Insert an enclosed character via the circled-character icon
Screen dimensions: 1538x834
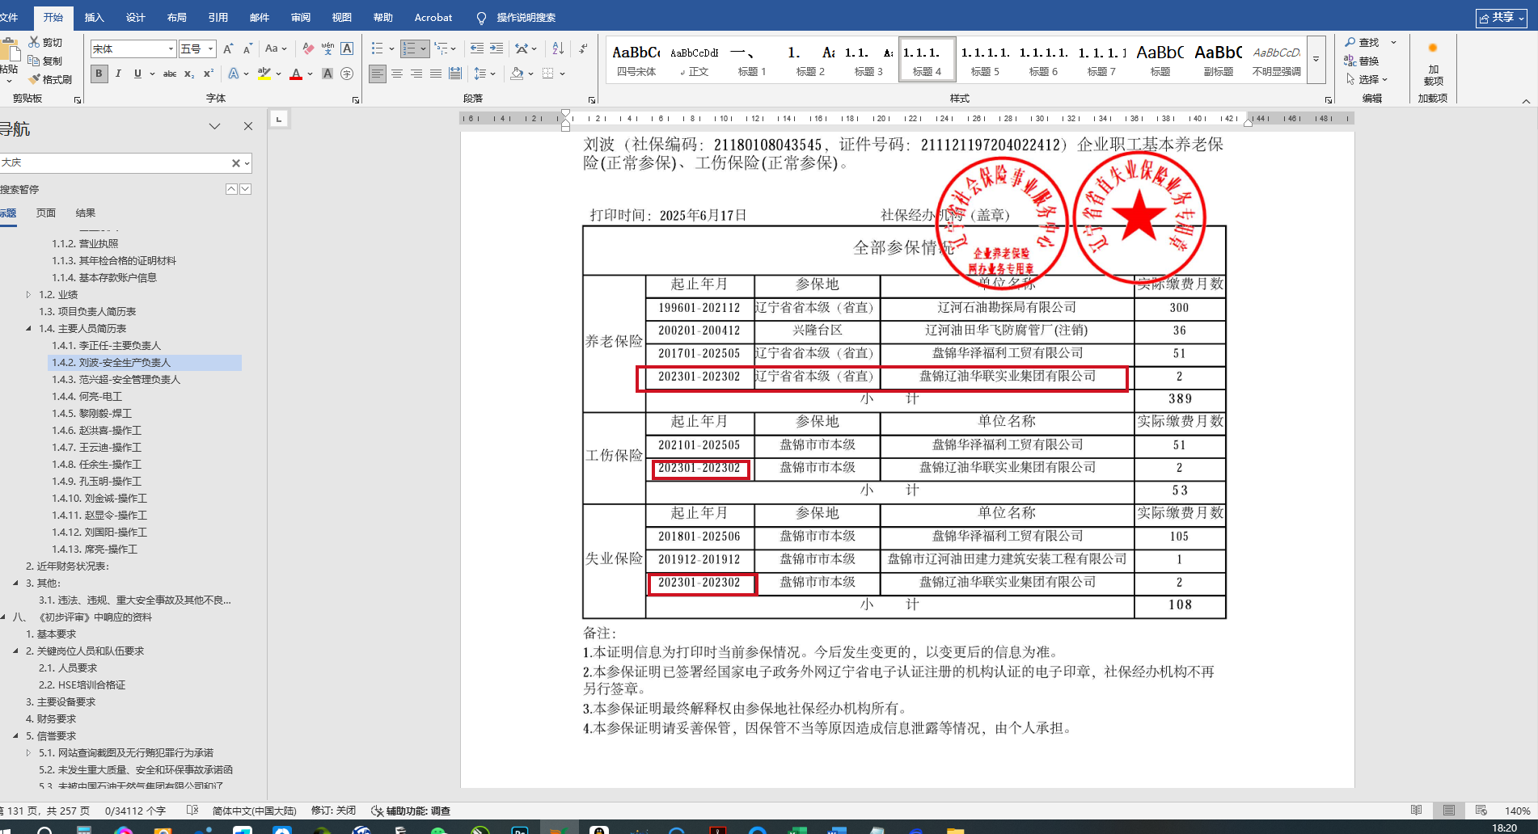click(347, 74)
